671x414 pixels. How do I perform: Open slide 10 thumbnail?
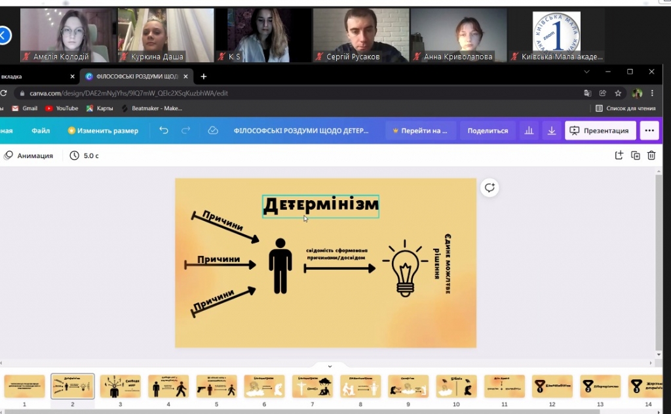tap(456, 386)
